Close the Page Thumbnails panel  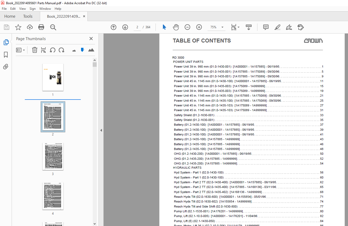[91, 39]
